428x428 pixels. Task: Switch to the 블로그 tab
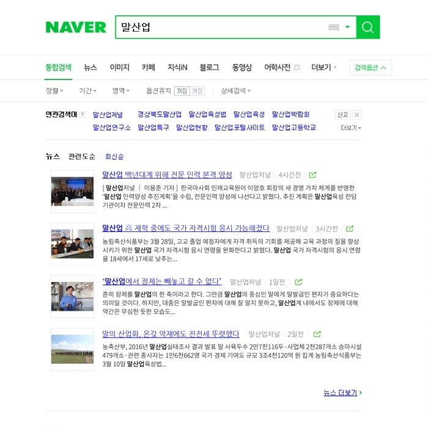pyautogui.click(x=209, y=67)
